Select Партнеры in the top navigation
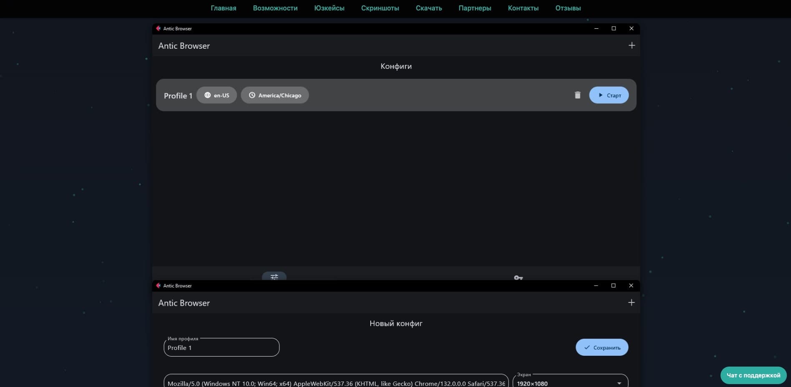This screenshot has width=791, height=387. tap(475, 8)
